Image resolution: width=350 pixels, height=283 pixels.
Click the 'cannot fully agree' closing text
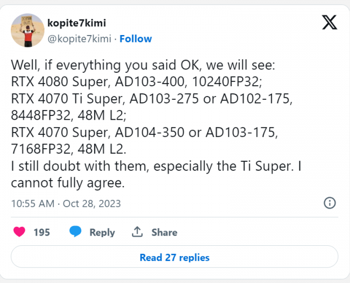tap(68, 183)
